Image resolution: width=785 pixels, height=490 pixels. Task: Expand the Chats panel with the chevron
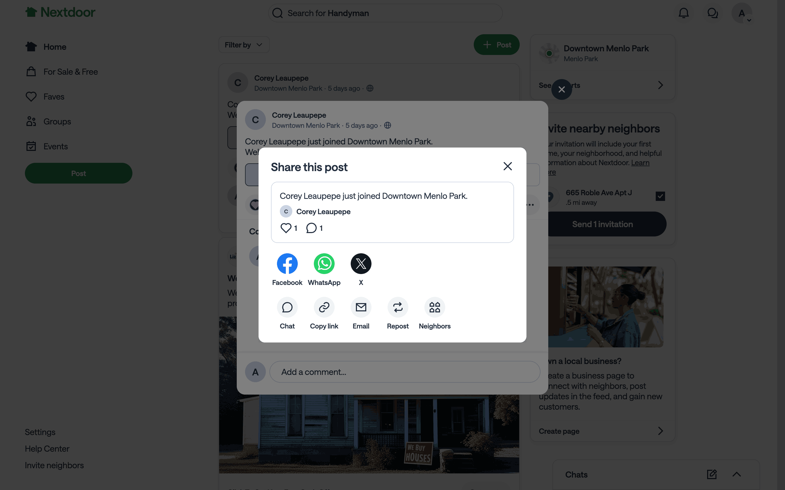coord(736,474)
